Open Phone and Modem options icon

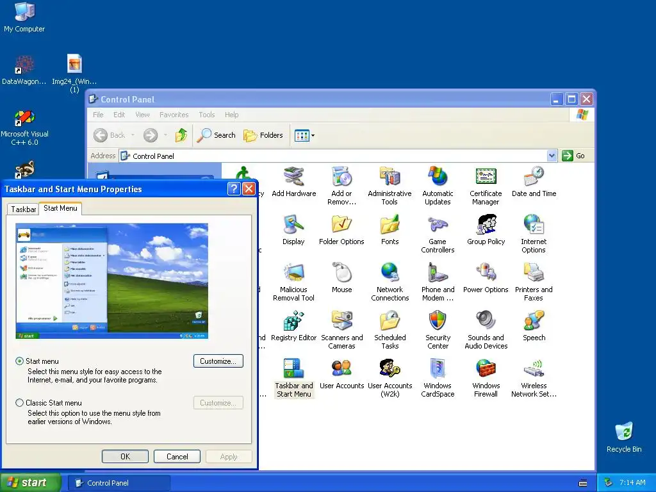point(438,282)
